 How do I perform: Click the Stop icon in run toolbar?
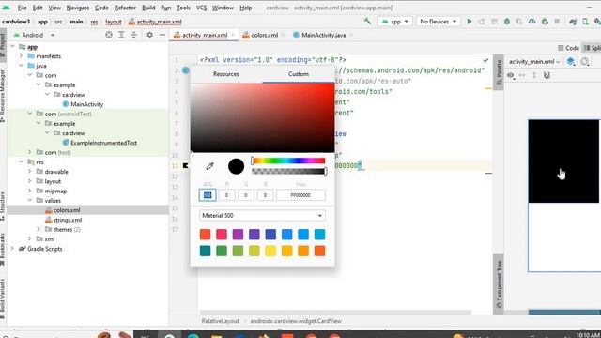(557, 22)
